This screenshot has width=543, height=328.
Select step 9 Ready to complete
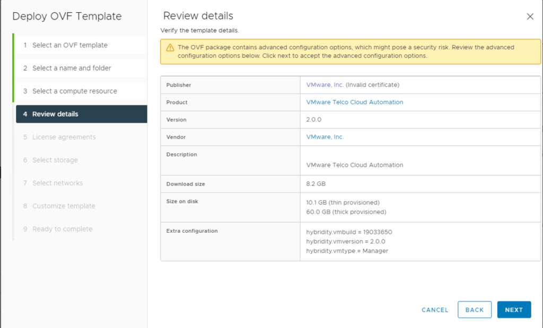[81, 229]
